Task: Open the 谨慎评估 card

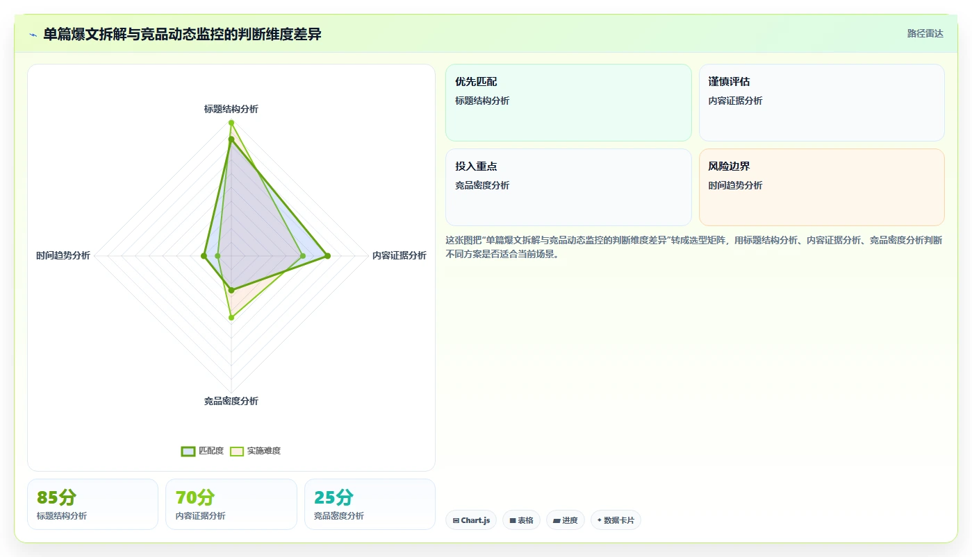Action: [x=821, y=103]
